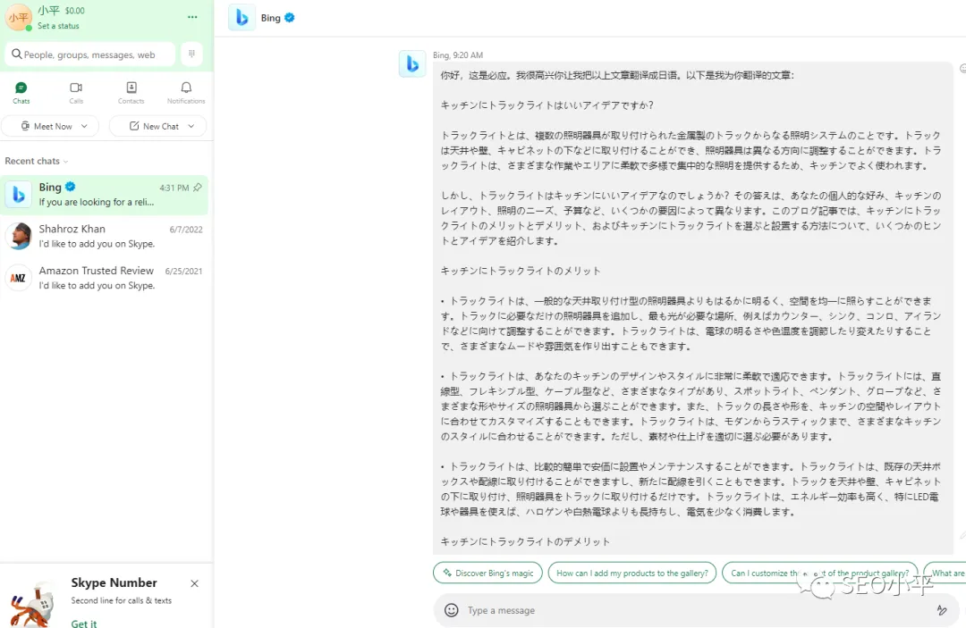
Task: Click the Meet Now button
Action: coord(47,126)
